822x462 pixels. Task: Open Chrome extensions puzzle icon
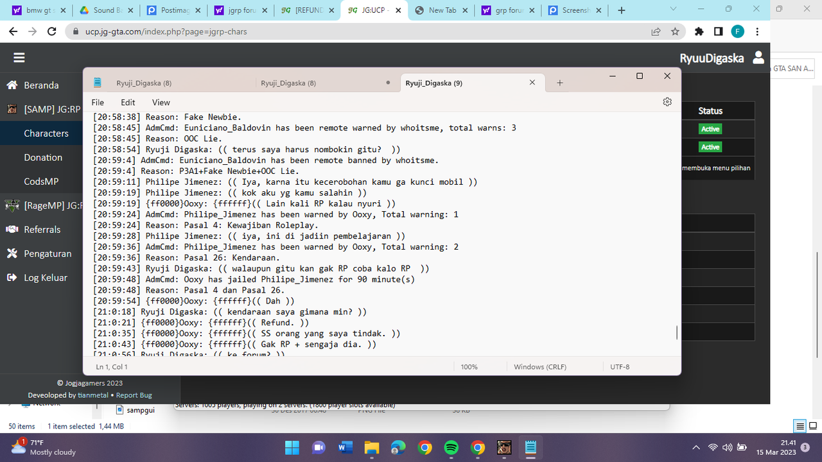click(699, 31)
